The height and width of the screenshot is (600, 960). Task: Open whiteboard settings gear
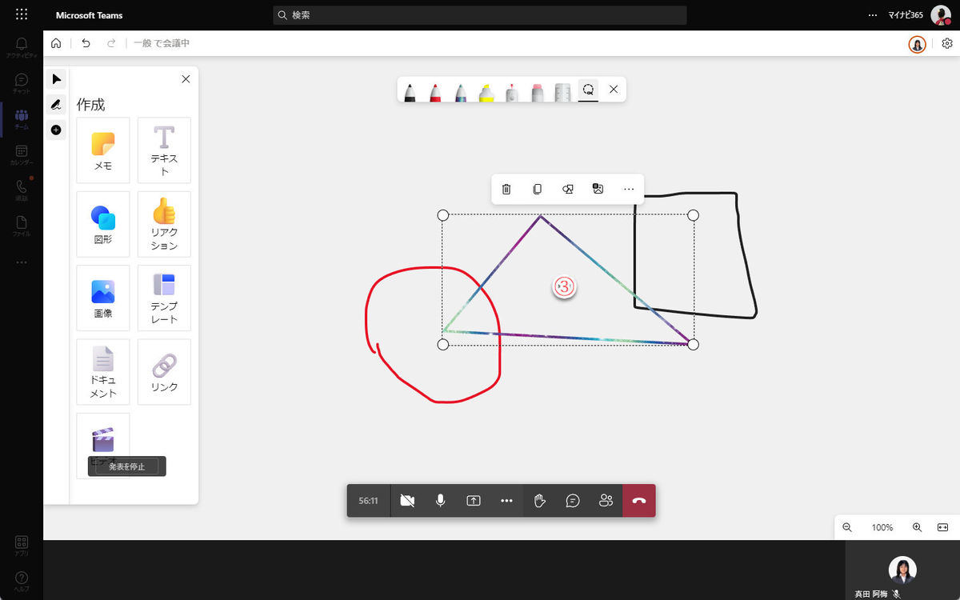tap(947, 43)
